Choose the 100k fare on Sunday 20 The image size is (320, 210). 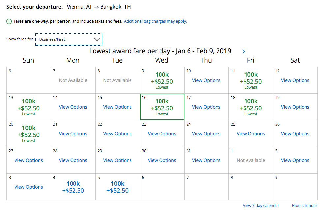point(29,134)
